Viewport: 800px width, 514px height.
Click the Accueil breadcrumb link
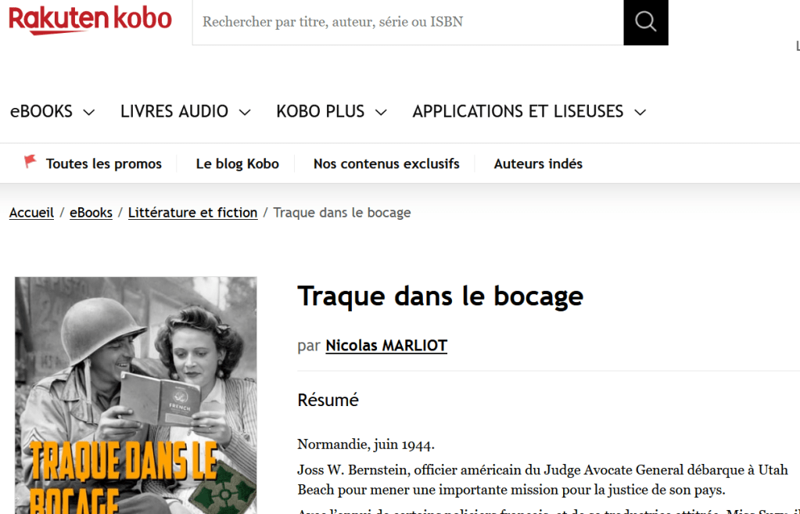click(31, 213)
